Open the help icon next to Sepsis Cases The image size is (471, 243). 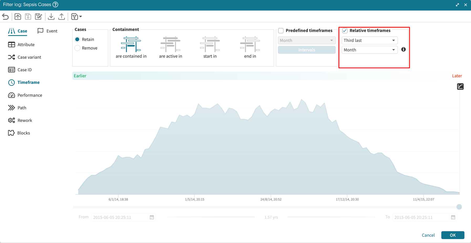tap(55, 4)
